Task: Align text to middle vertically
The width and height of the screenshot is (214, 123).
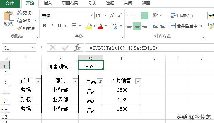Action: click(x=137, y=15)
